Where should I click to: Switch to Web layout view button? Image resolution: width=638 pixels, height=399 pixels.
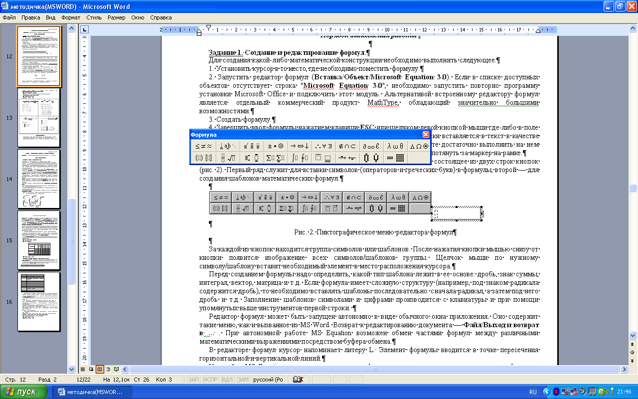pyautogui.click(x=92, y=370)
